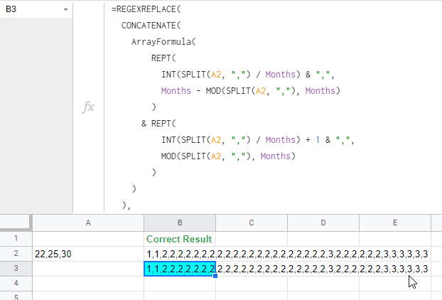Screen dimensions: 442x300
Task: Click the Correct Result cell
Action: click(x=180, y=239)
